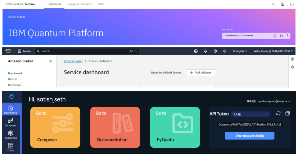The height and width of the screenshot is (156, 298).
Task: Open the info panel icon in AWS
Action: click(x=293, y=59)
